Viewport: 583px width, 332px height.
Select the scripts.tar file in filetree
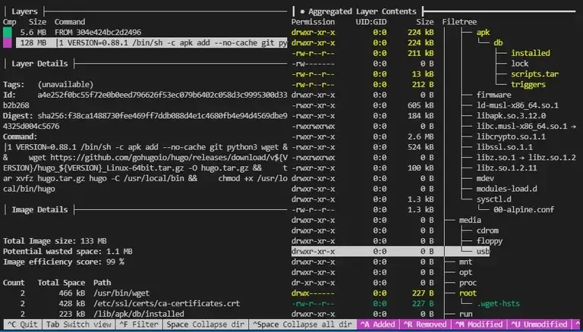tap(535, 74)
